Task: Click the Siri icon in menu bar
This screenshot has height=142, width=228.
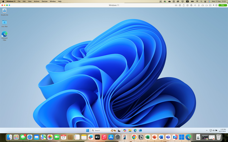Action: pyautogui.click(x=209, y=1)
